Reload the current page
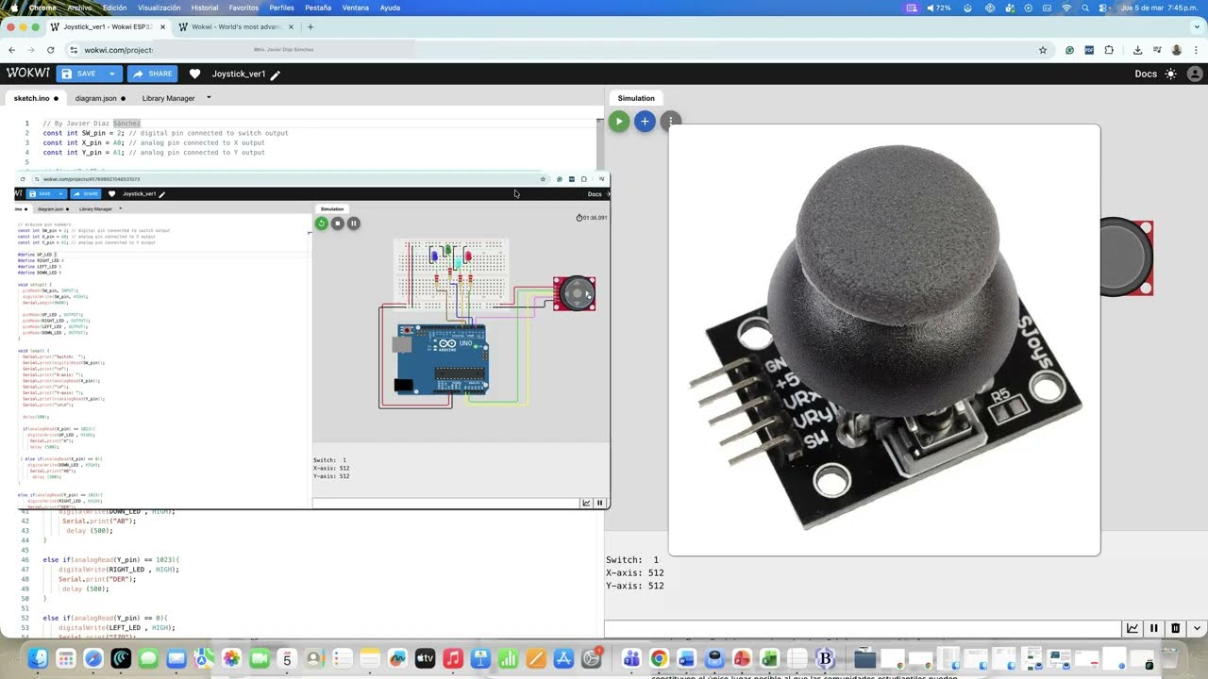 (51, 50)
